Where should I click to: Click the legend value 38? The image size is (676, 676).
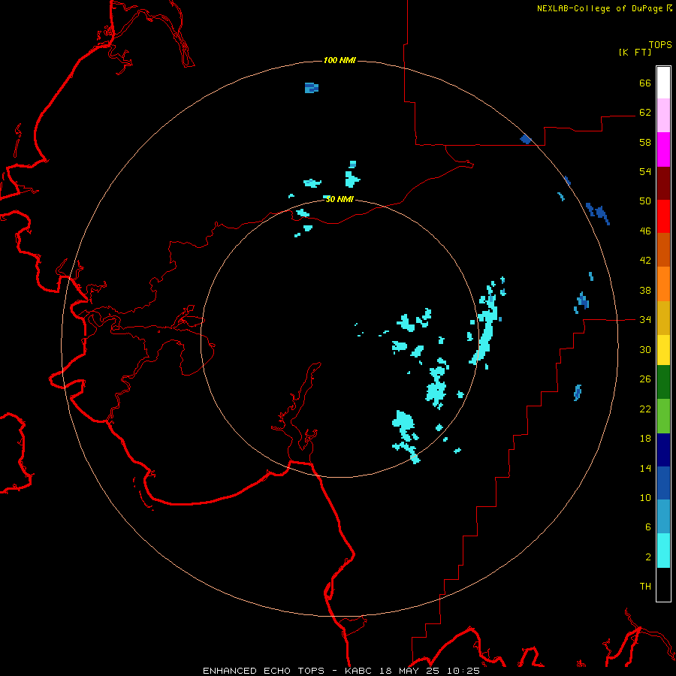click(645, 290)
